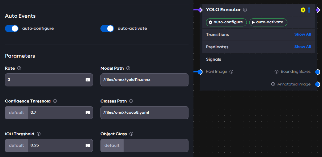This screenshot has width=322, height=157.
Task: Click the Bounding Boxes output port
Action: (317, 72)
